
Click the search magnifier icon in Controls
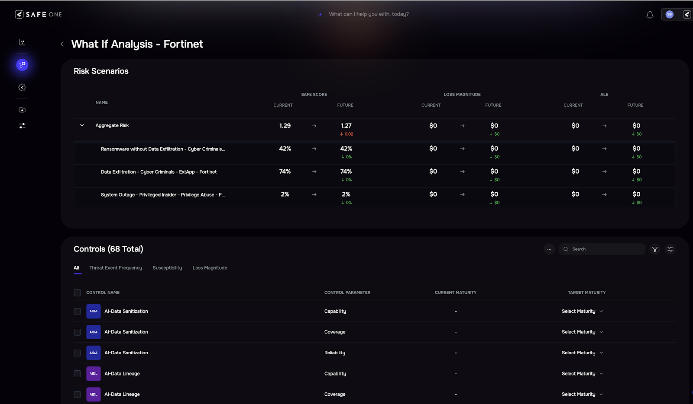point(566,249)
